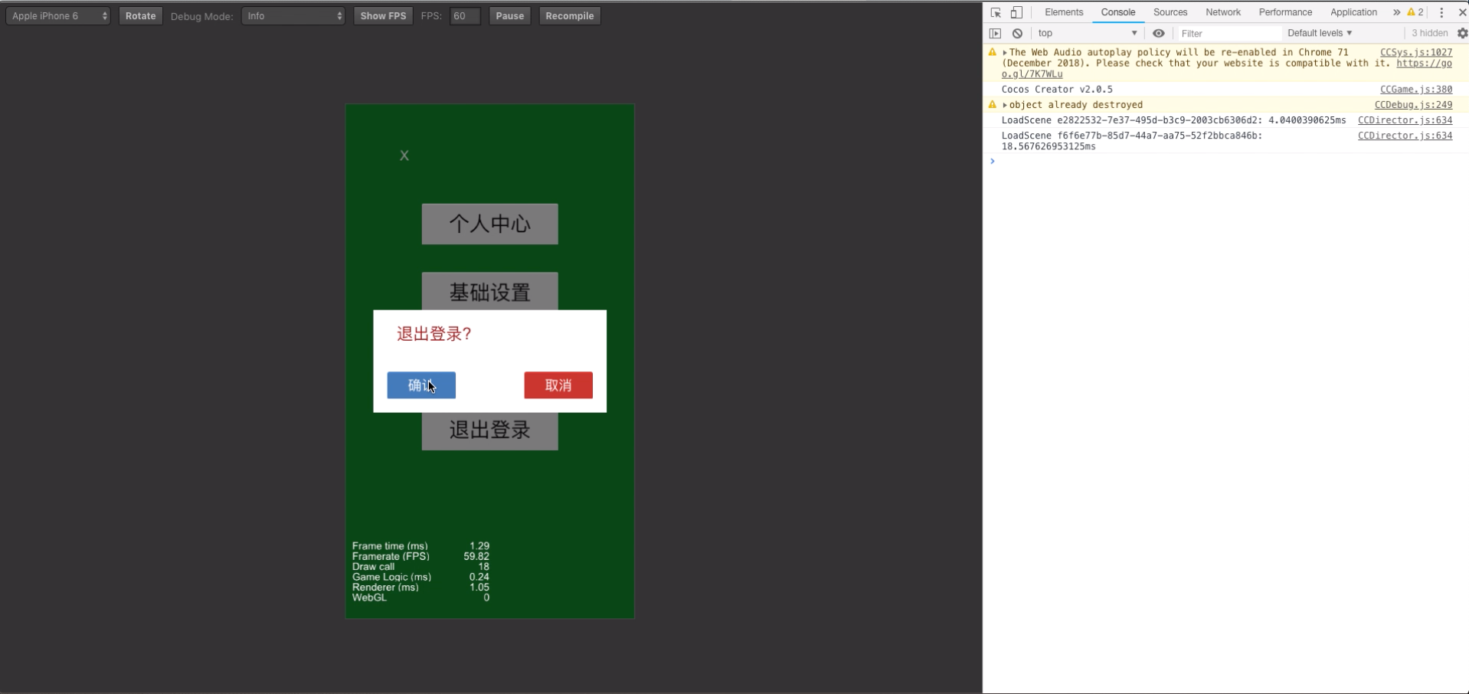Screen dimensions: 1469x694
Task: Click the Recompile button
Action: pyautogui.click(x=570, y=15)
